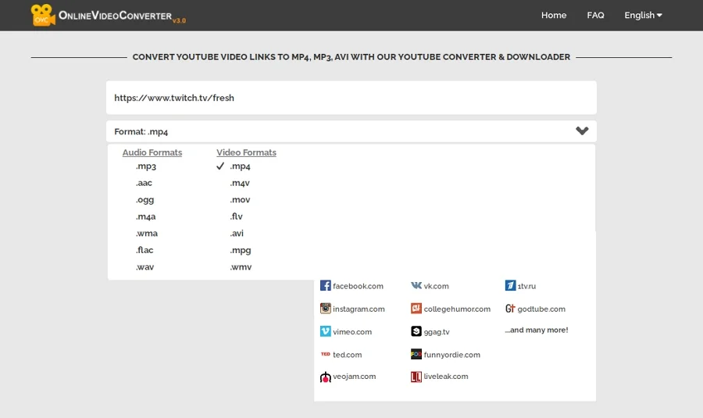703x418 pixels.
Task: Pick the .avi video format
Action: pyautogui.click(x=237, y=234)
